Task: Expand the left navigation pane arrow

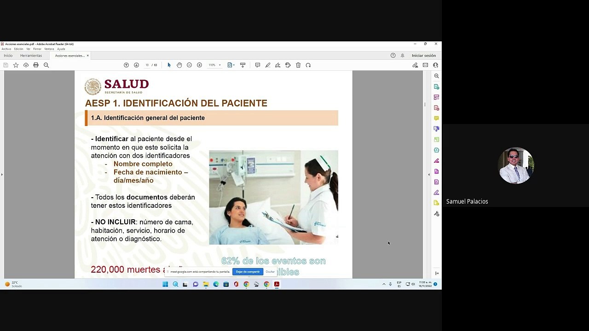Action: point(2,175)
